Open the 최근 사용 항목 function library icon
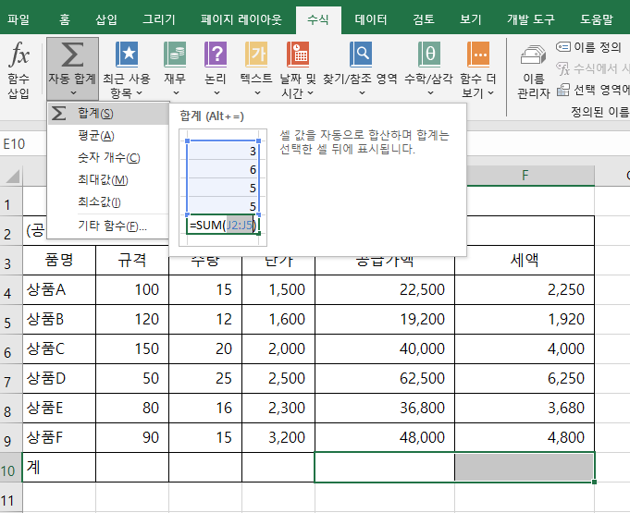 tap(127, 55)
